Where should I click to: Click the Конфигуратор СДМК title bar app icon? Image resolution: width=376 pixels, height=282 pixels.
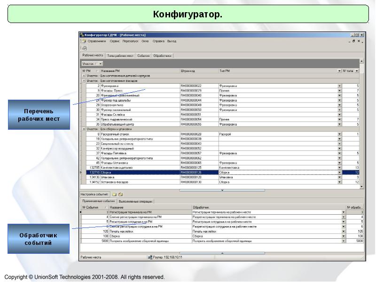82,35
